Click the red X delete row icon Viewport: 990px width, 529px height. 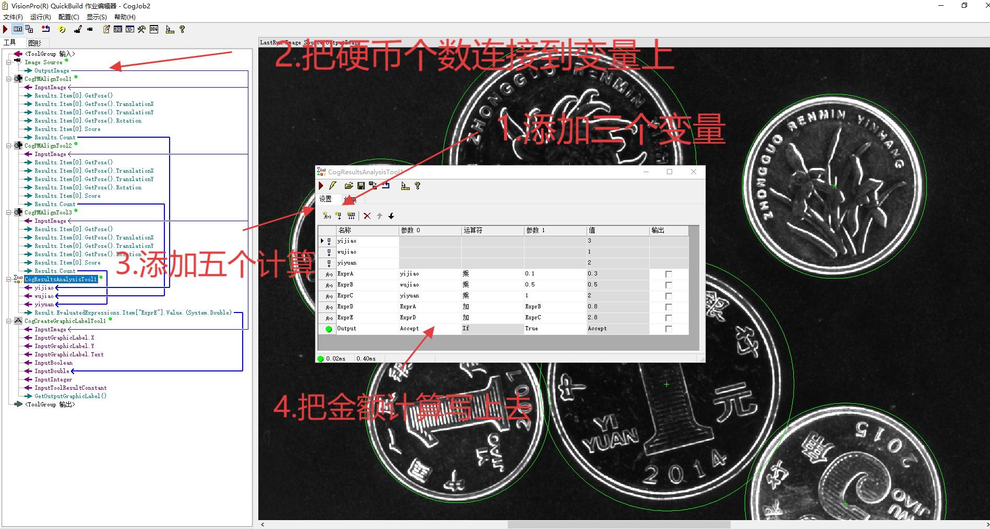tap(367, 215)
